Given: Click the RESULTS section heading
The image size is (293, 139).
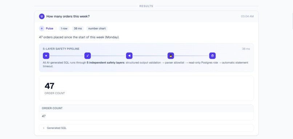Looking at the screenshot, I should click(146, 6).
